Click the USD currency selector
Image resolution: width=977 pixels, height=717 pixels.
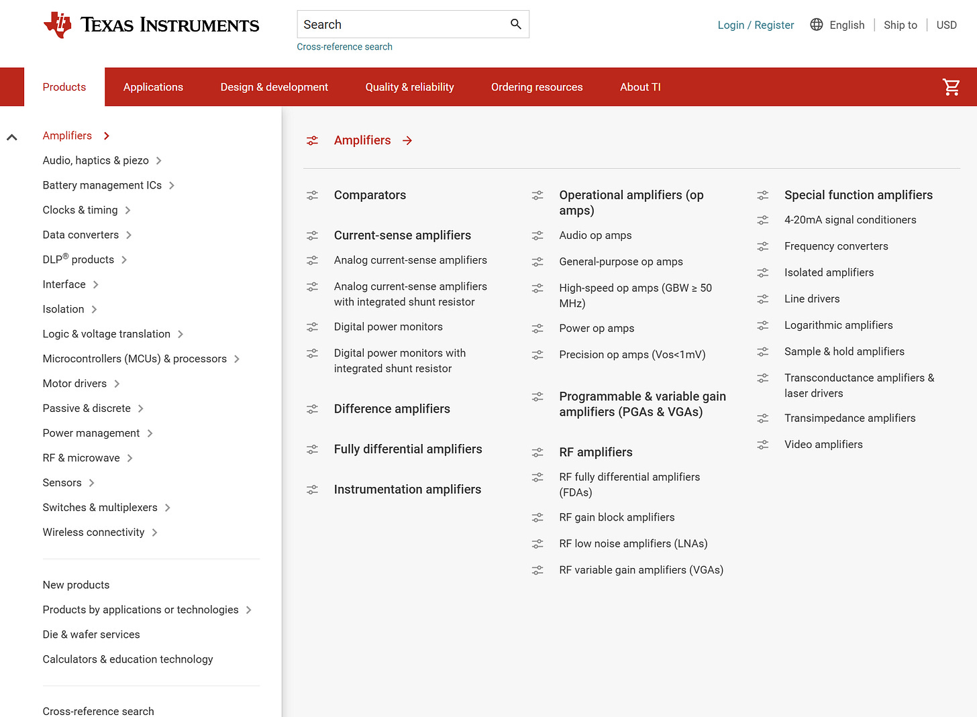click(946, 25)
